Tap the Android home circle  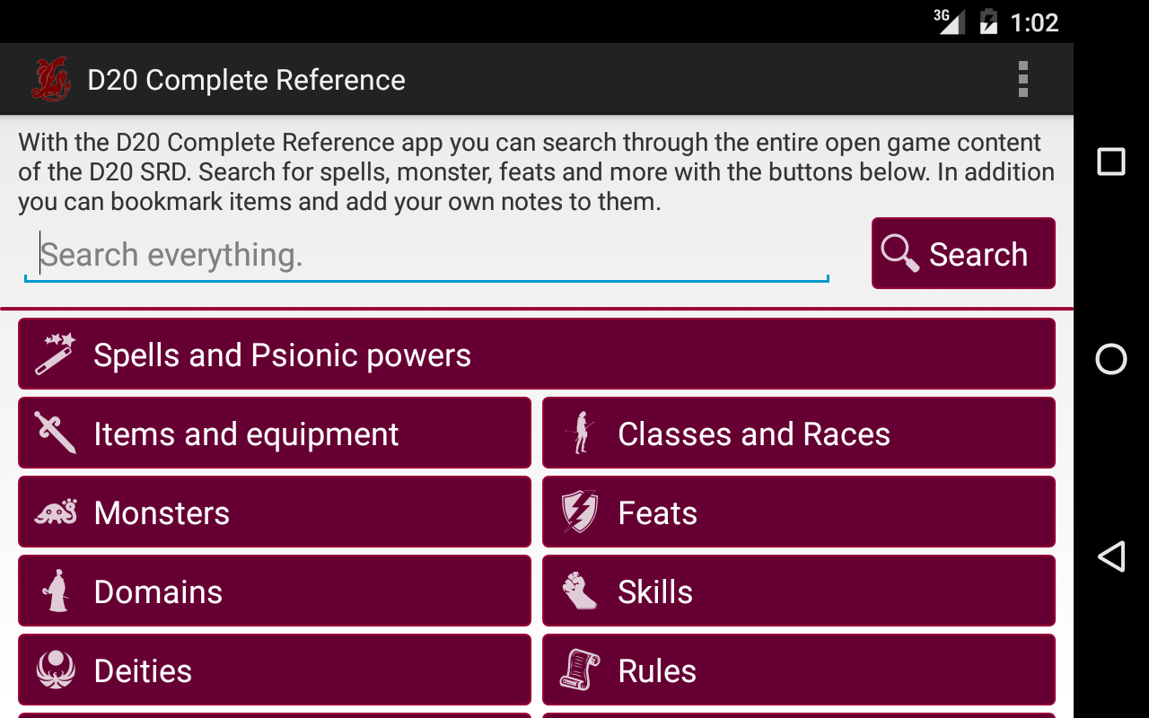1111,359
